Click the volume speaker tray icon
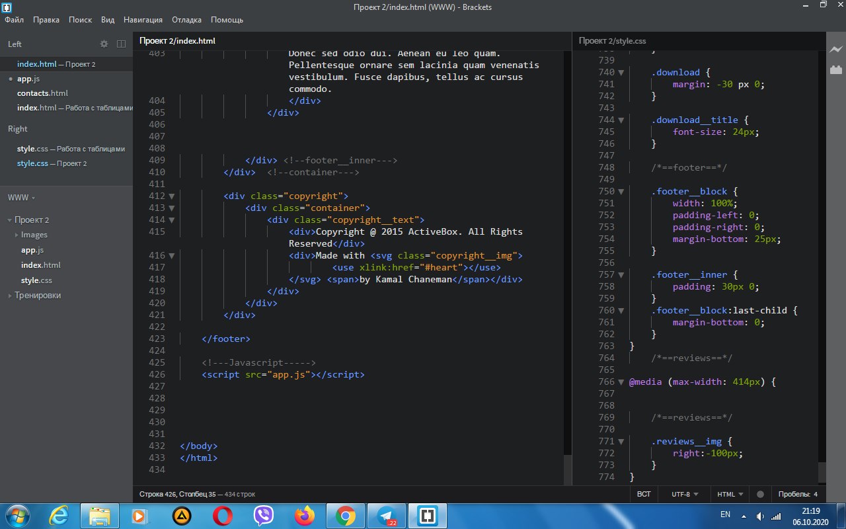This screenshot has width=846, height=529. click(761, 516)
